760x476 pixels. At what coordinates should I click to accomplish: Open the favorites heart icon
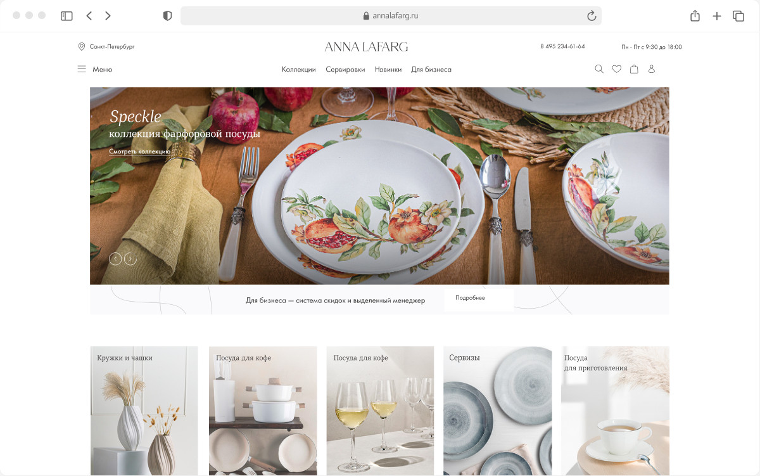(616, 69)
